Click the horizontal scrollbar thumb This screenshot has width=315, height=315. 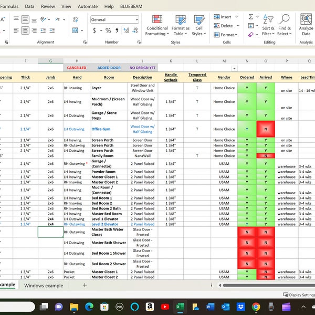click(x=269, y=285)
